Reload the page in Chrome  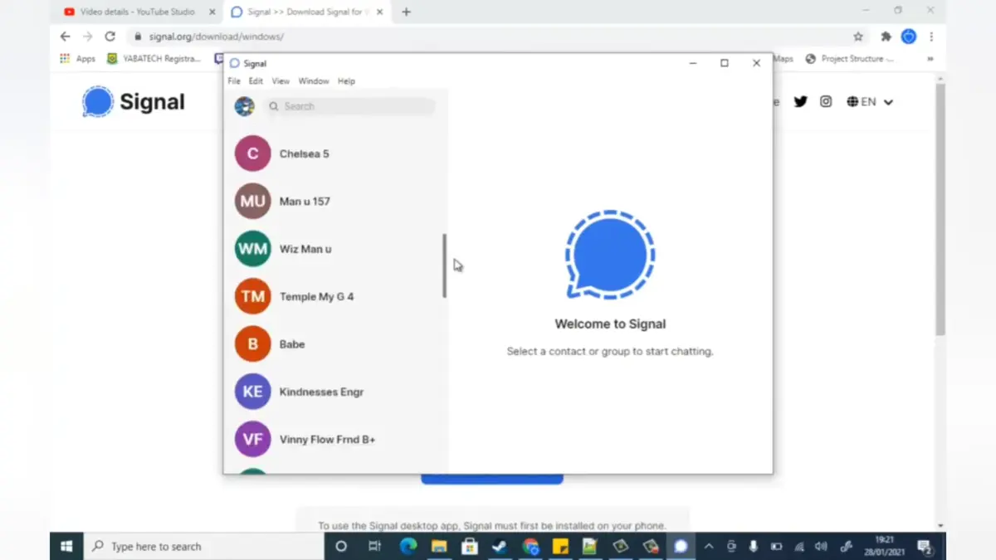[110, 37]
